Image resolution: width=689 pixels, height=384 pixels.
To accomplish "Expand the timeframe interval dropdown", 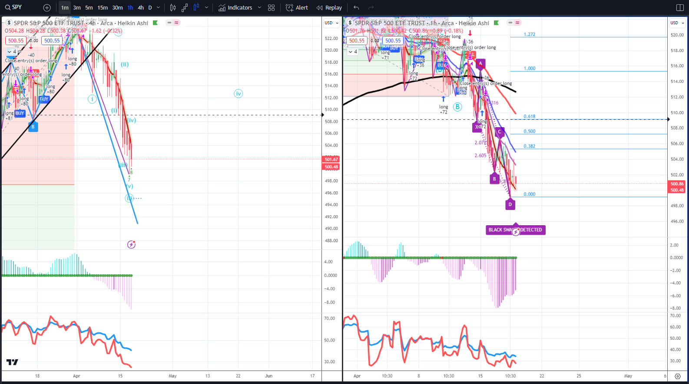I will (159, 7).
